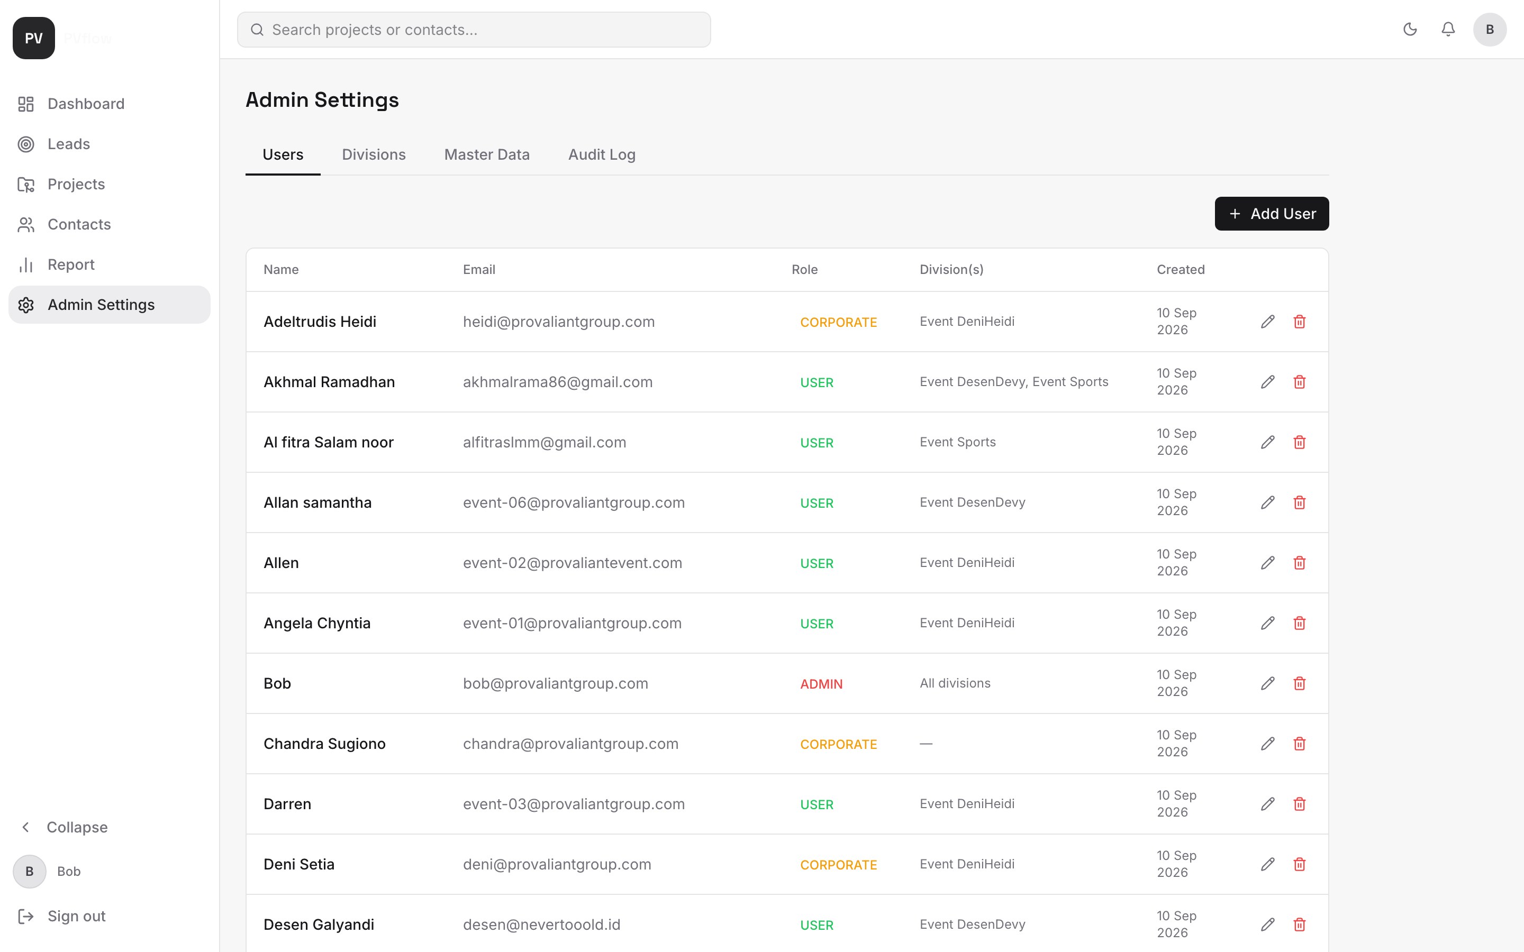Switch to the Divisions tab
Viewport: 1524px width, 952px height.
[x=374, y=155]
